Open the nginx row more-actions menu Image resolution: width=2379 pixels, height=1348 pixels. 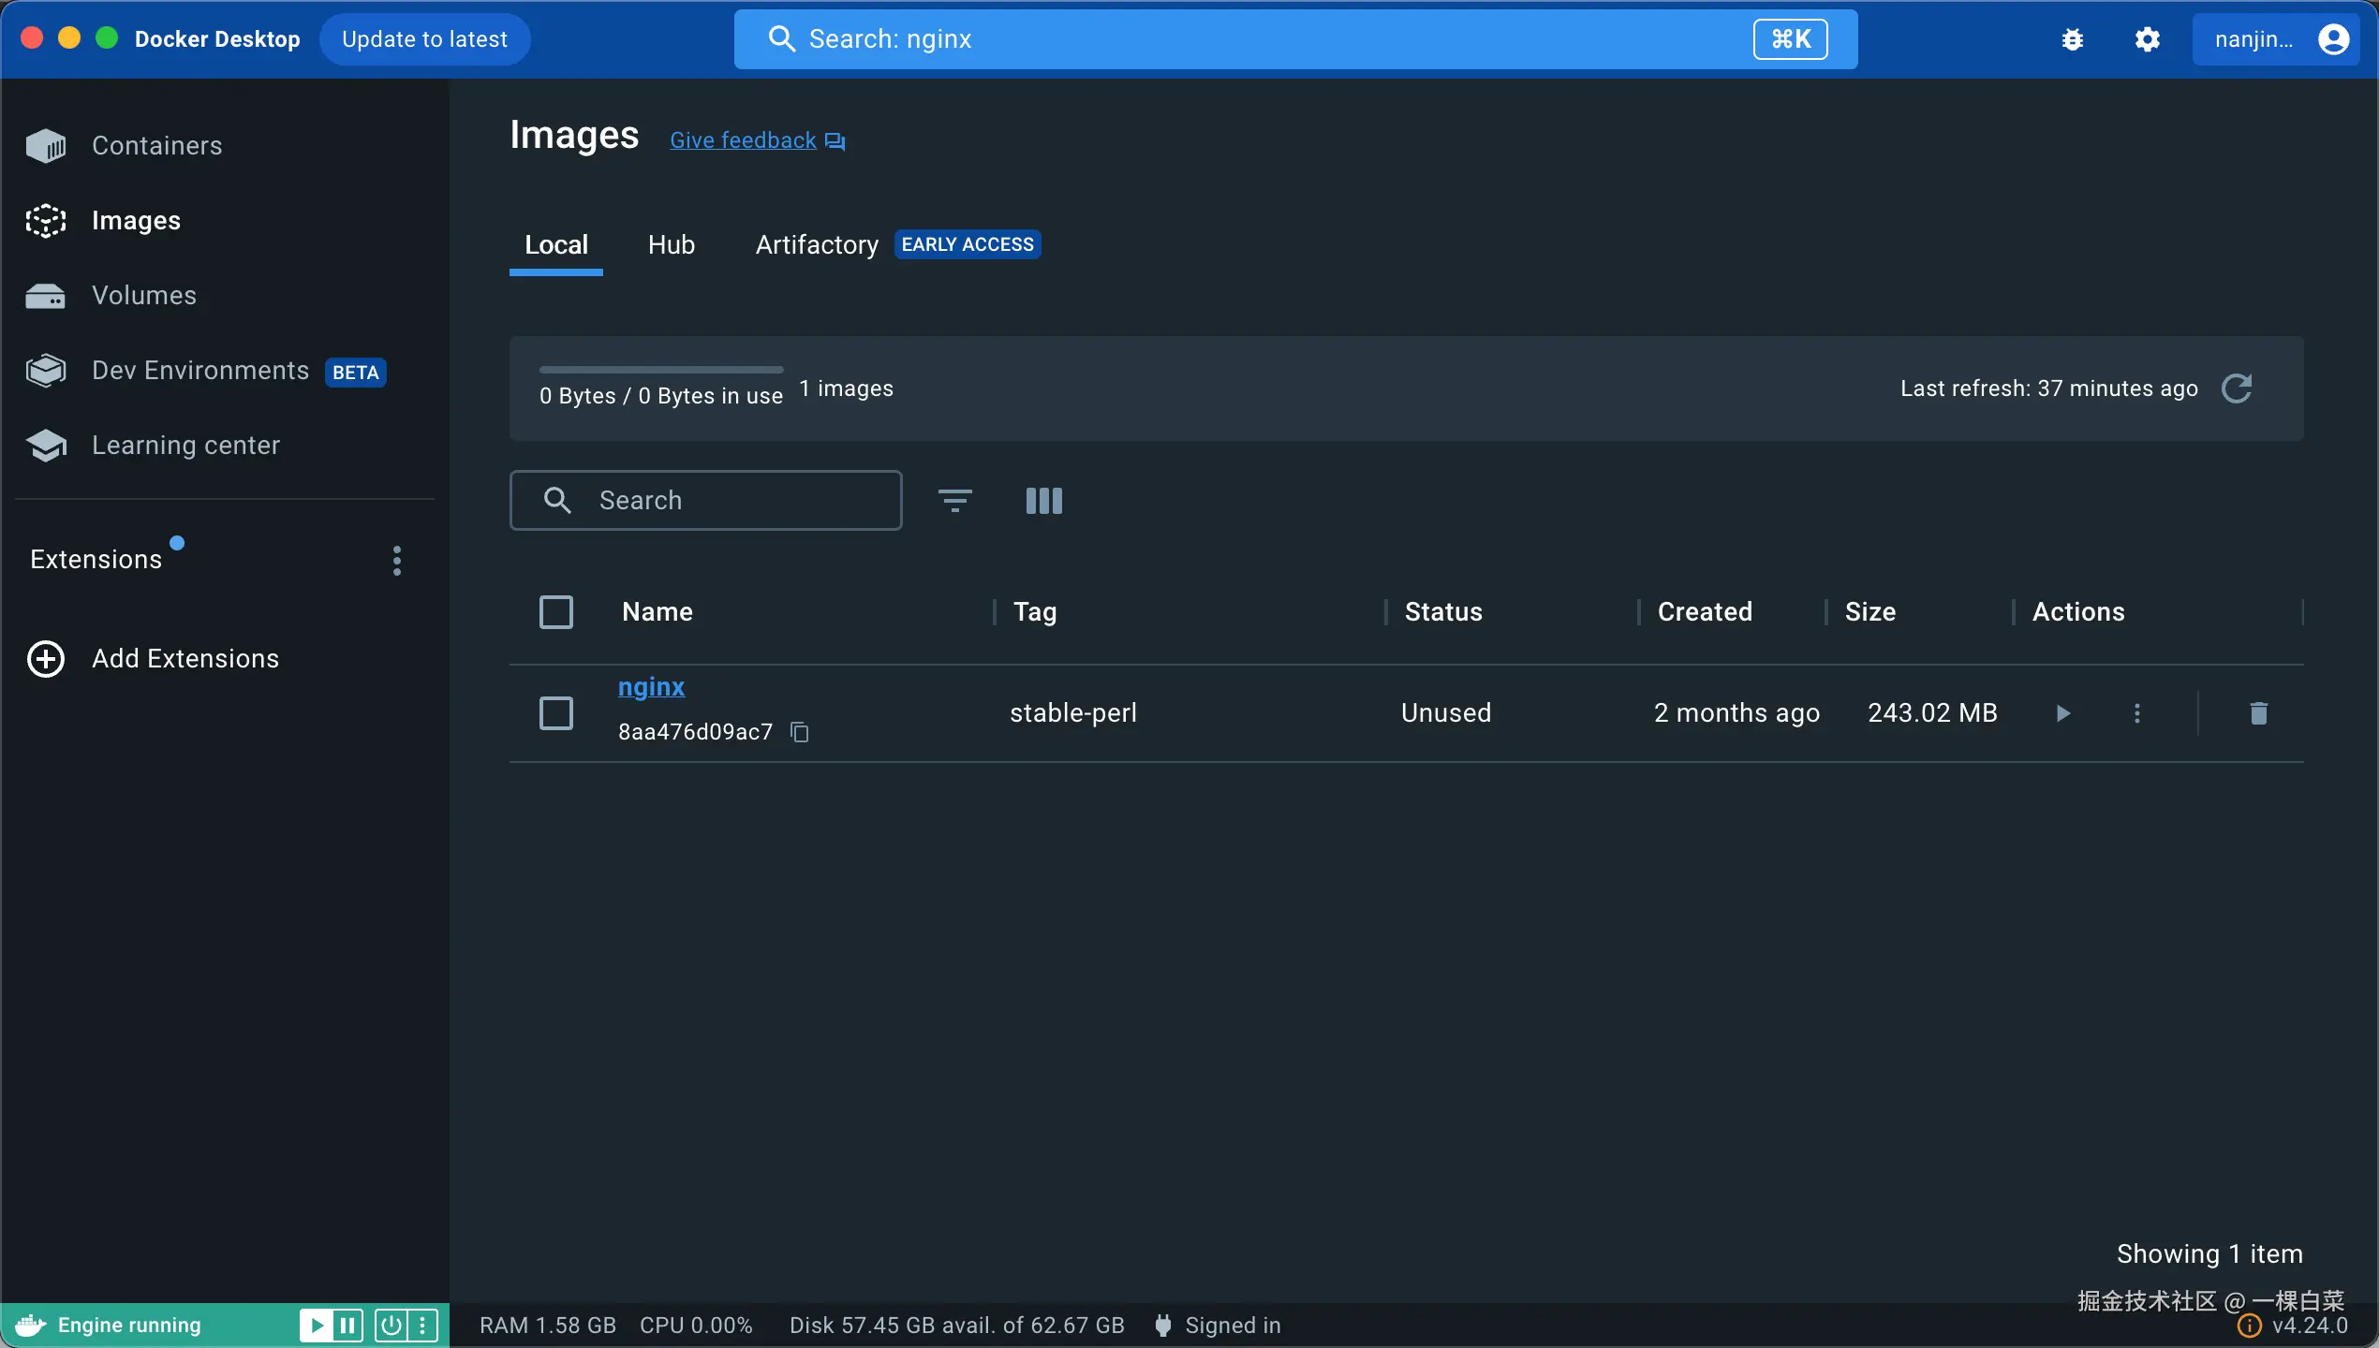(2136, 713)
